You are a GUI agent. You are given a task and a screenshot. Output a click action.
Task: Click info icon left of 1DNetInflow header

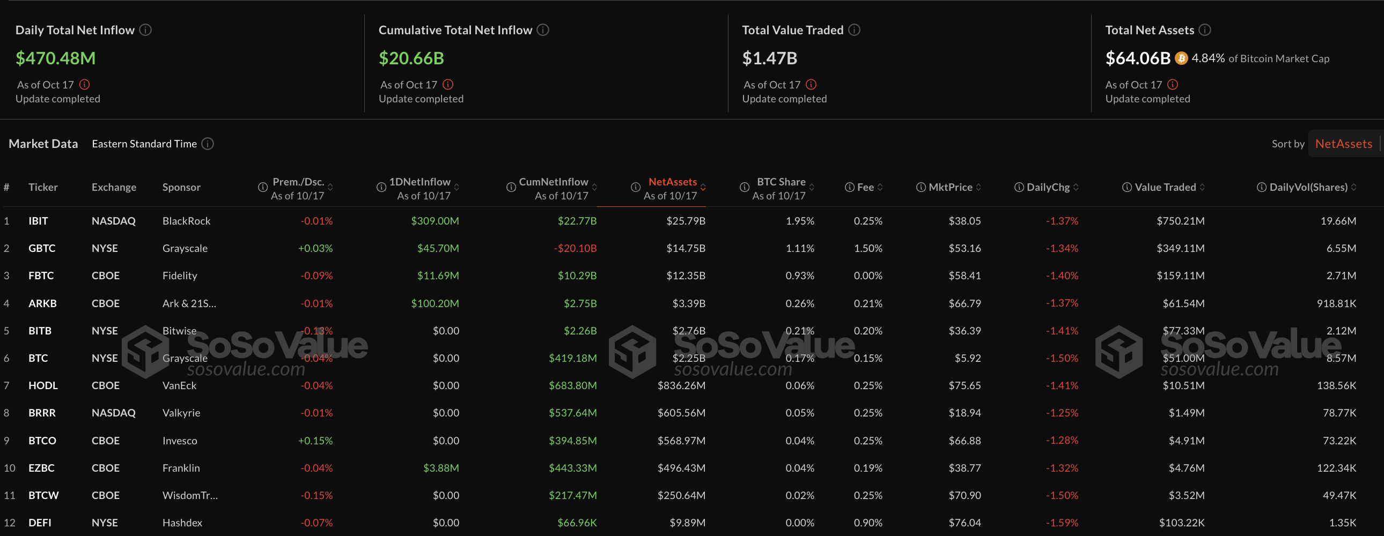[381, 187]
